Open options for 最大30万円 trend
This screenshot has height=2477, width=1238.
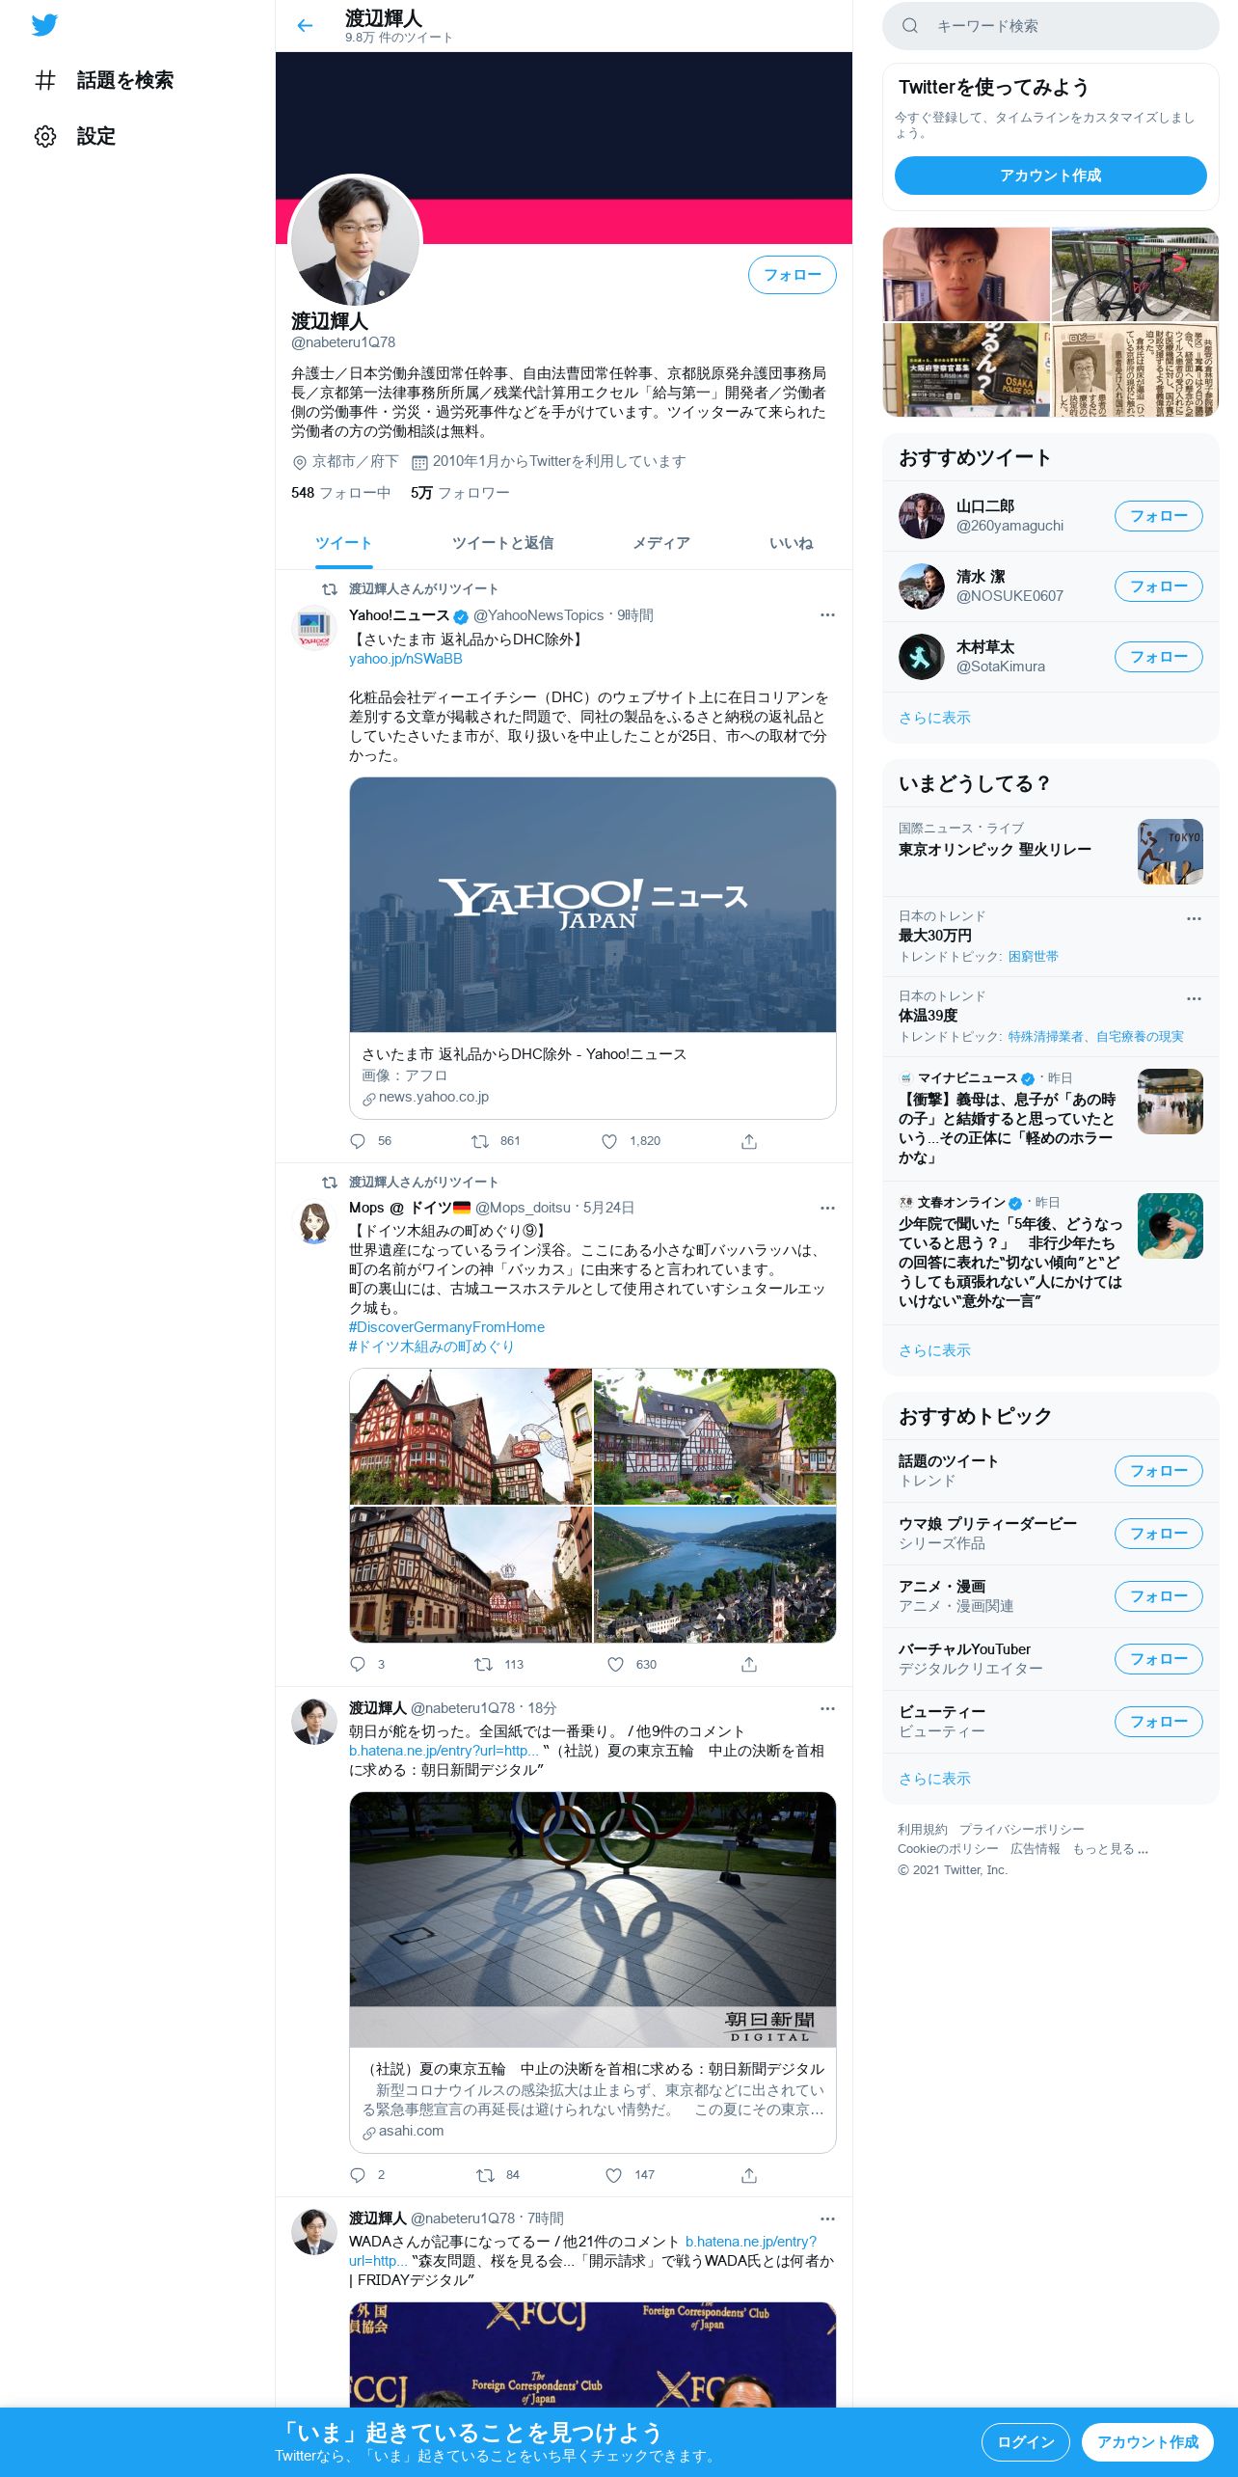1194,918
